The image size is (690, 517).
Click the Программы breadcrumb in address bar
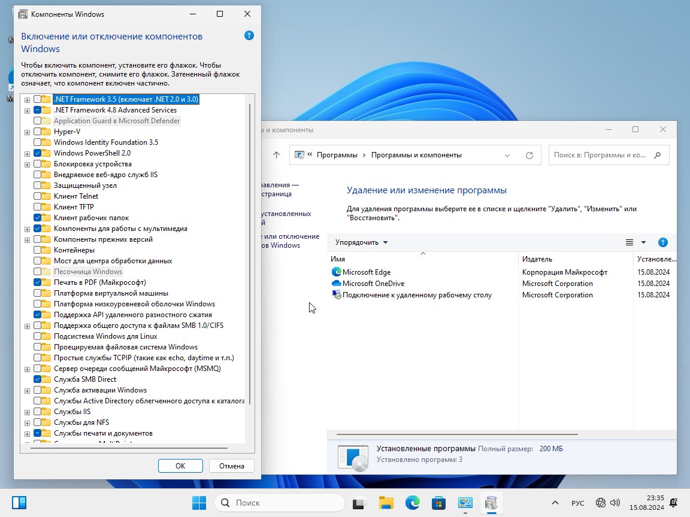point(336,155)
